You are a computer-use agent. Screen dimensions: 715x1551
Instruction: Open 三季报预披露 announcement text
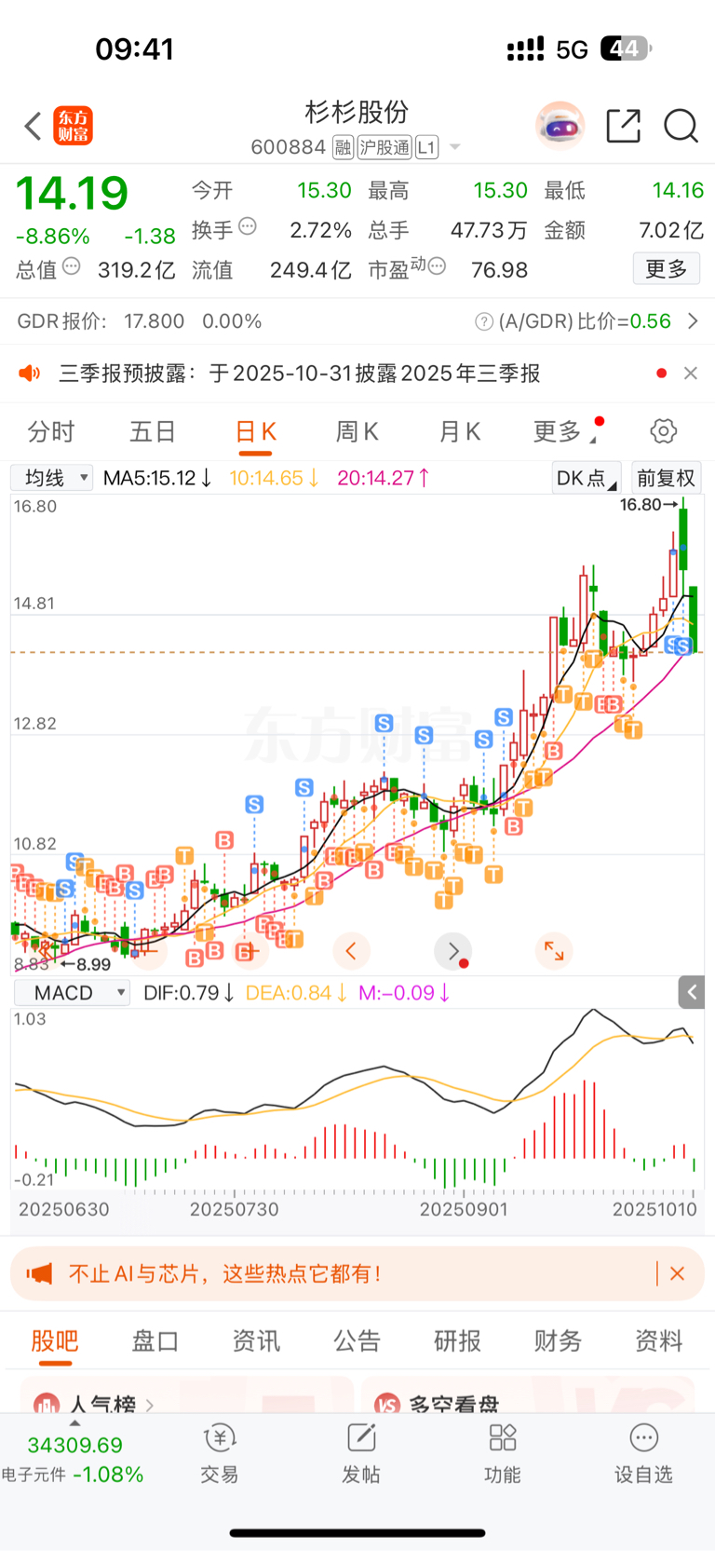point(300,374)
